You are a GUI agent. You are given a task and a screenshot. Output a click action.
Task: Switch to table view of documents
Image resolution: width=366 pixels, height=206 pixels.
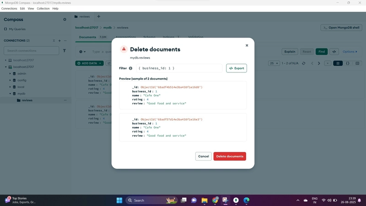click(357, 63)
